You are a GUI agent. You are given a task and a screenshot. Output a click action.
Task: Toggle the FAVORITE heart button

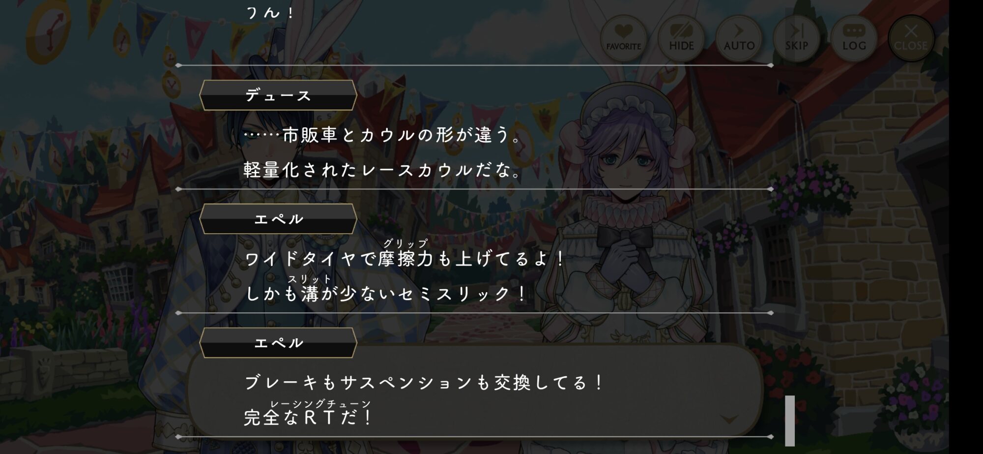[623, 37]
